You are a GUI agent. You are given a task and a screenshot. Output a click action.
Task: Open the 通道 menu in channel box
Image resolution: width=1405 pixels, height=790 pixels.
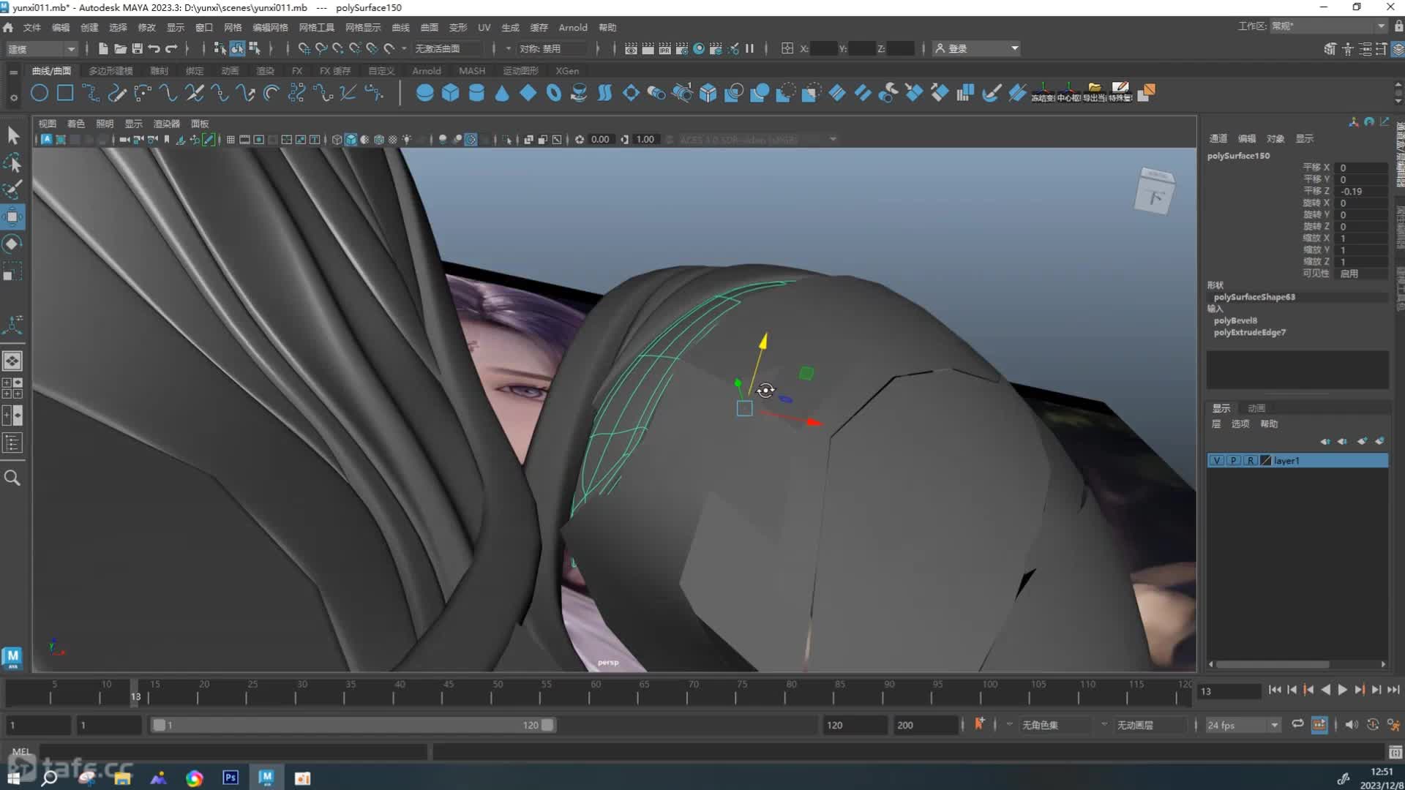[x=1218, y=138]
